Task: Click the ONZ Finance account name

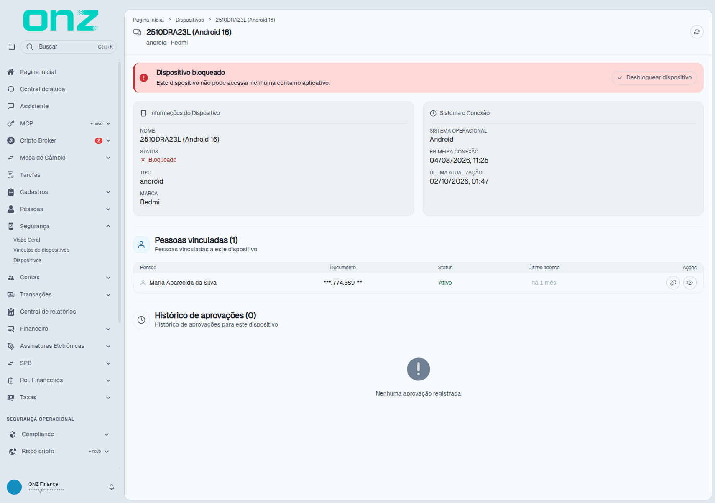Action: pos(43,484)
